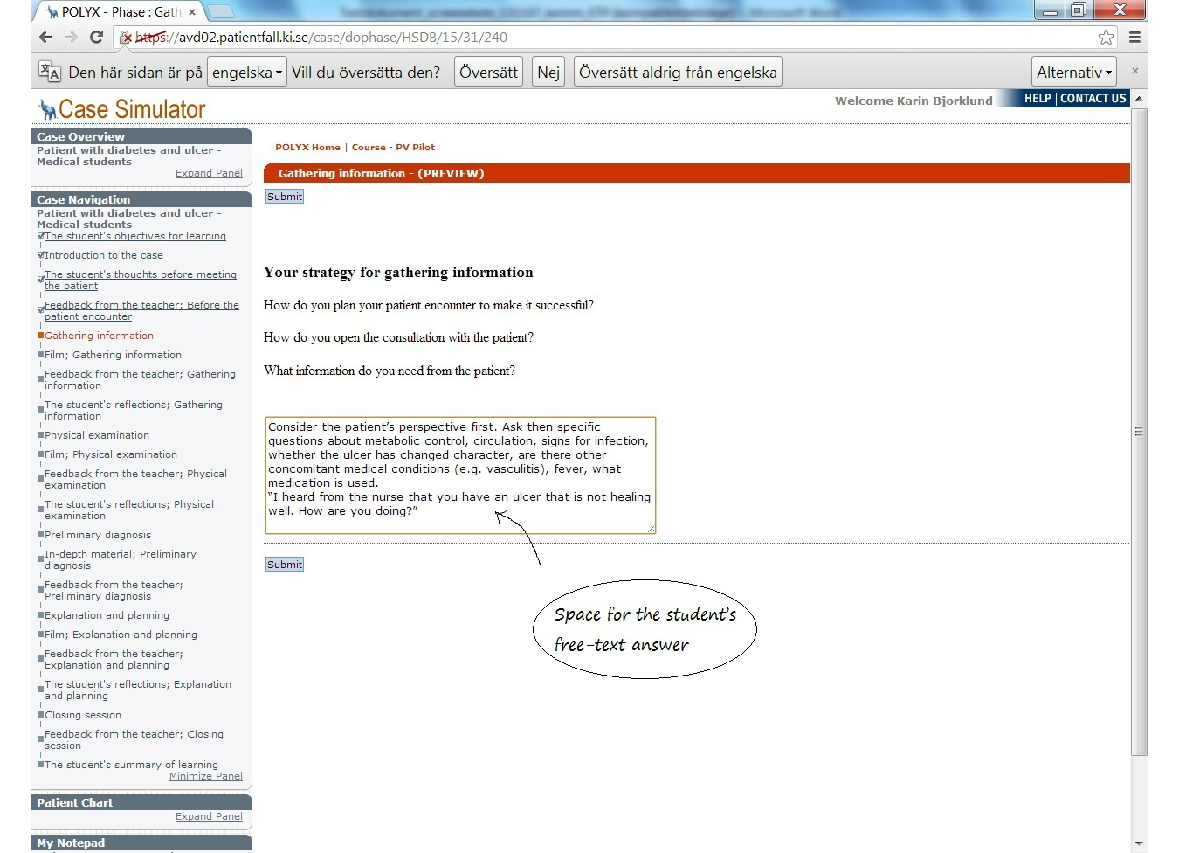
Task: Open the engelska language dropdown
Action: [247, 73]
